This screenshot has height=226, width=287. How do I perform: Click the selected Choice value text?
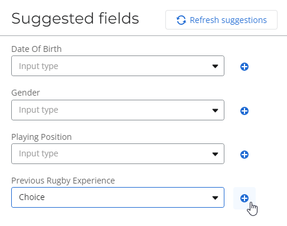32,197
